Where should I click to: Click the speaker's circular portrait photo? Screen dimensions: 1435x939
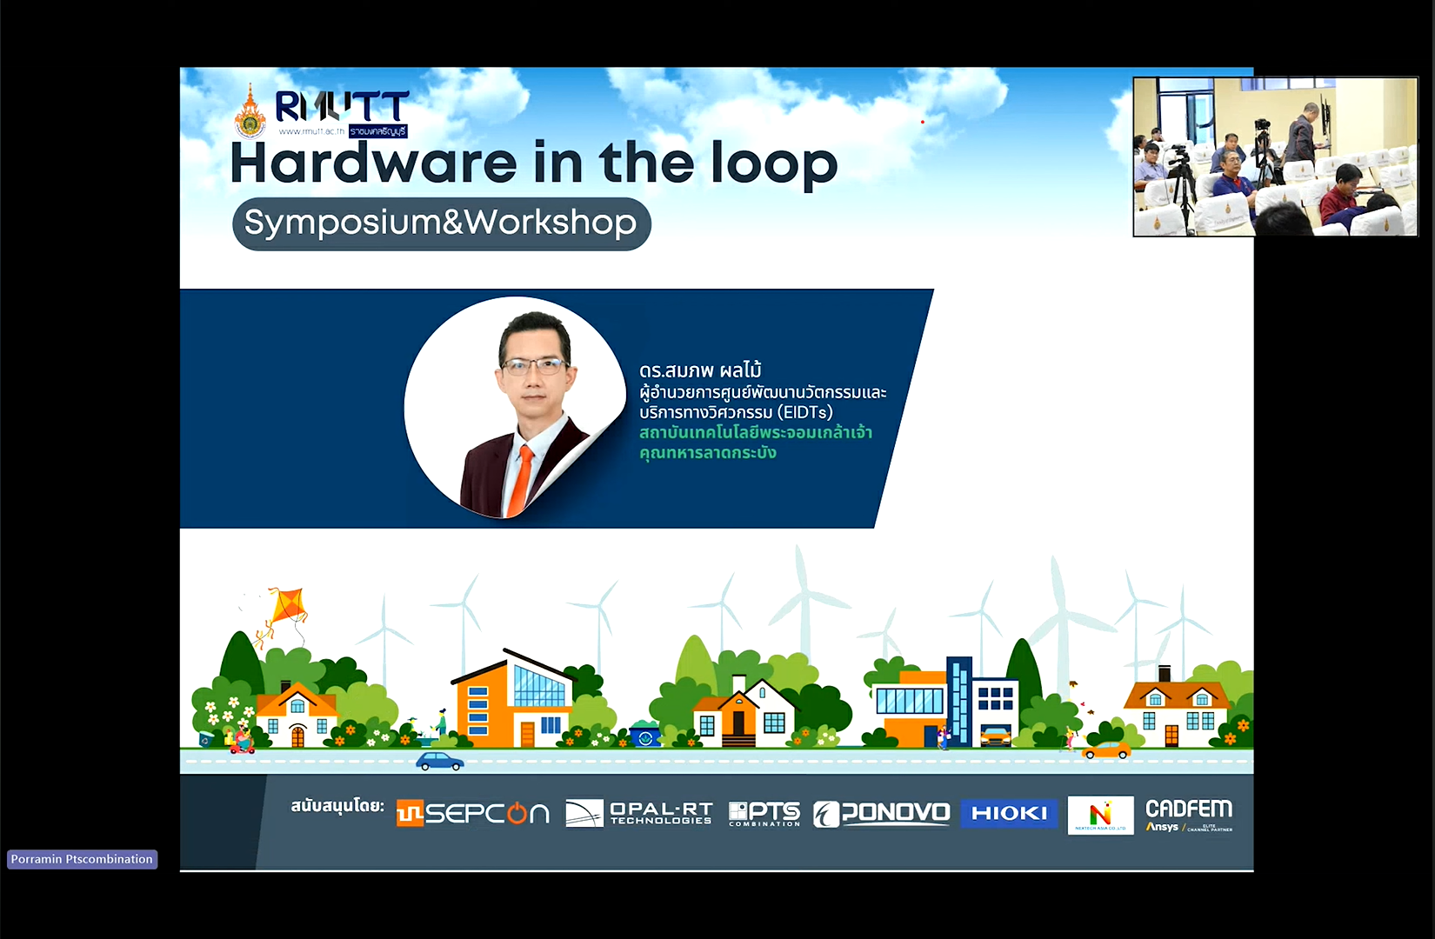(514, 408)
